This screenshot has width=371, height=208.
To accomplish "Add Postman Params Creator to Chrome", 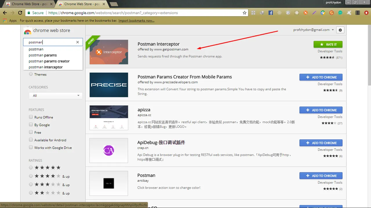I will tap(321, 77).
